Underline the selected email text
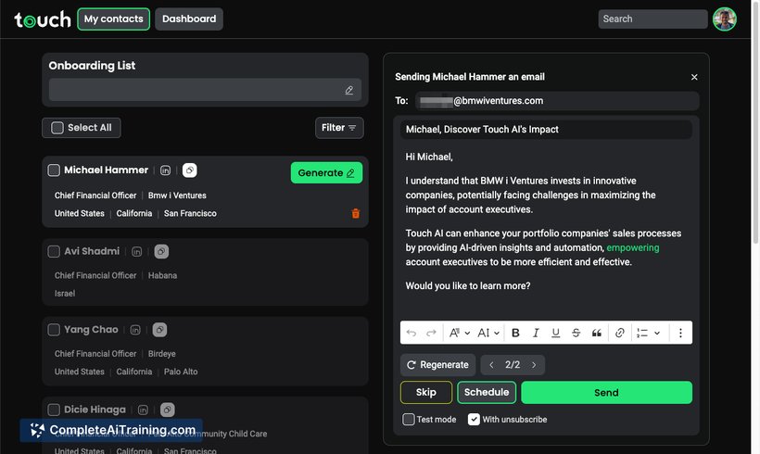Viewport: 760px width, 454px height. pyautogui.click(x=555, y=333)
